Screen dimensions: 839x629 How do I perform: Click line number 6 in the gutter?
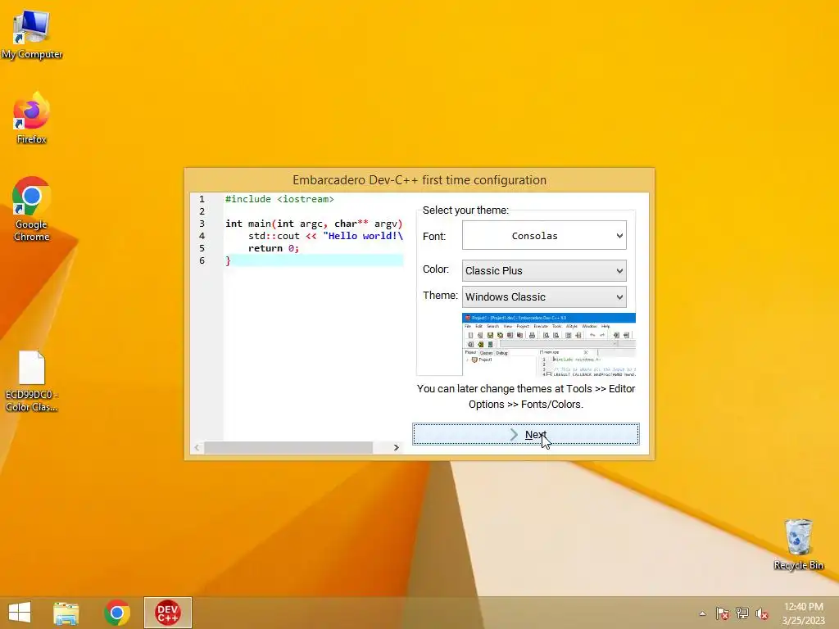point(202,260)
